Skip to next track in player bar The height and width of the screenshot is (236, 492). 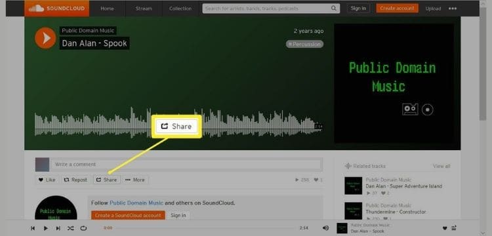point(58,228)
